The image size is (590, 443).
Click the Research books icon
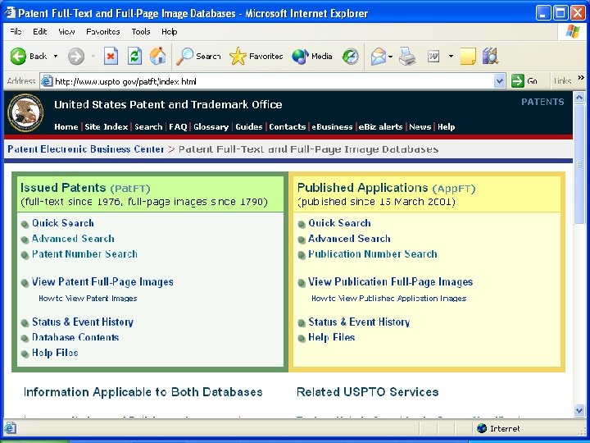(490, 56)
